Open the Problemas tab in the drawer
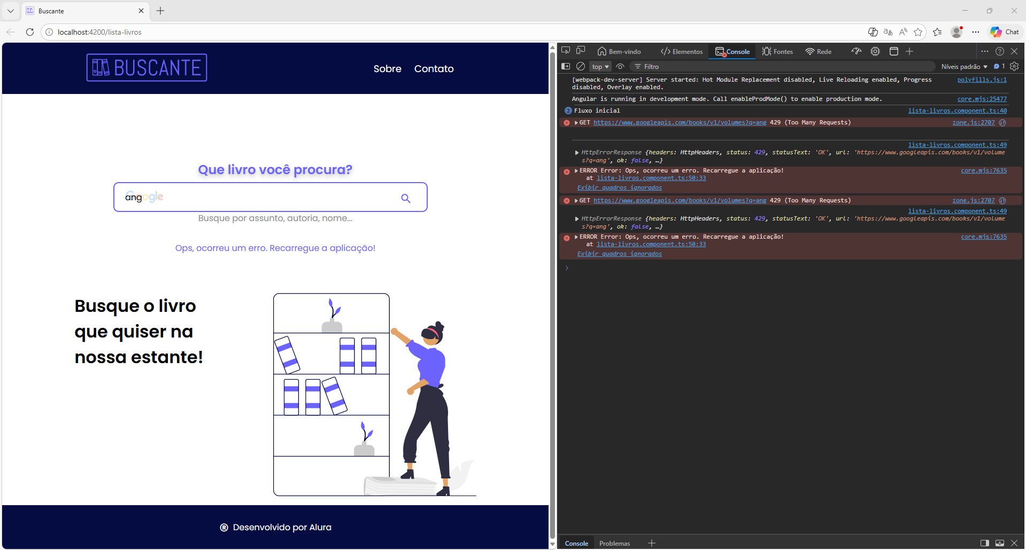Viewport: 1026px width, 550px height. pyautogui.click(x=614, y=543)
